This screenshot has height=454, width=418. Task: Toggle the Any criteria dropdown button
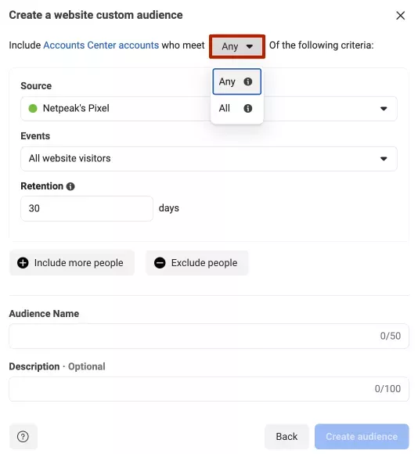pyautogui.click(x=237, y=46)
